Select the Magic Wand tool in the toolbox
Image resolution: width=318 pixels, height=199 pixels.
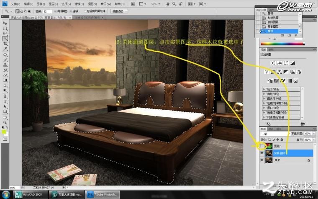pos(5,39)
